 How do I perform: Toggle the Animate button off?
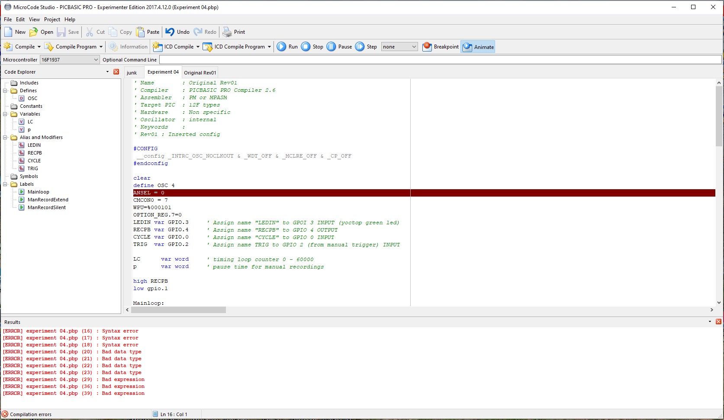click(478, 47)
